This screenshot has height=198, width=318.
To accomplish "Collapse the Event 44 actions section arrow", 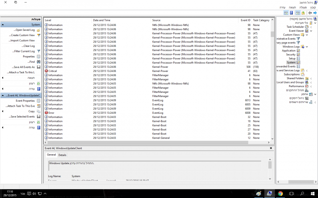I will coord(3,95).
